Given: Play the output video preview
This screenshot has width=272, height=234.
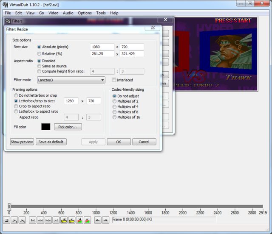Looking at the screenshot, I should [x=22, y=220].
